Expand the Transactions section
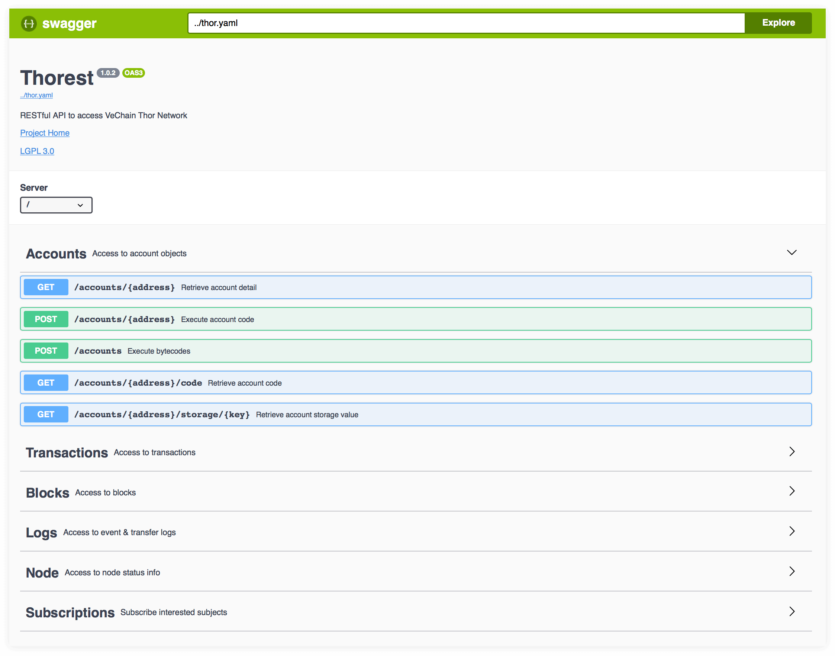 [791, 452]
